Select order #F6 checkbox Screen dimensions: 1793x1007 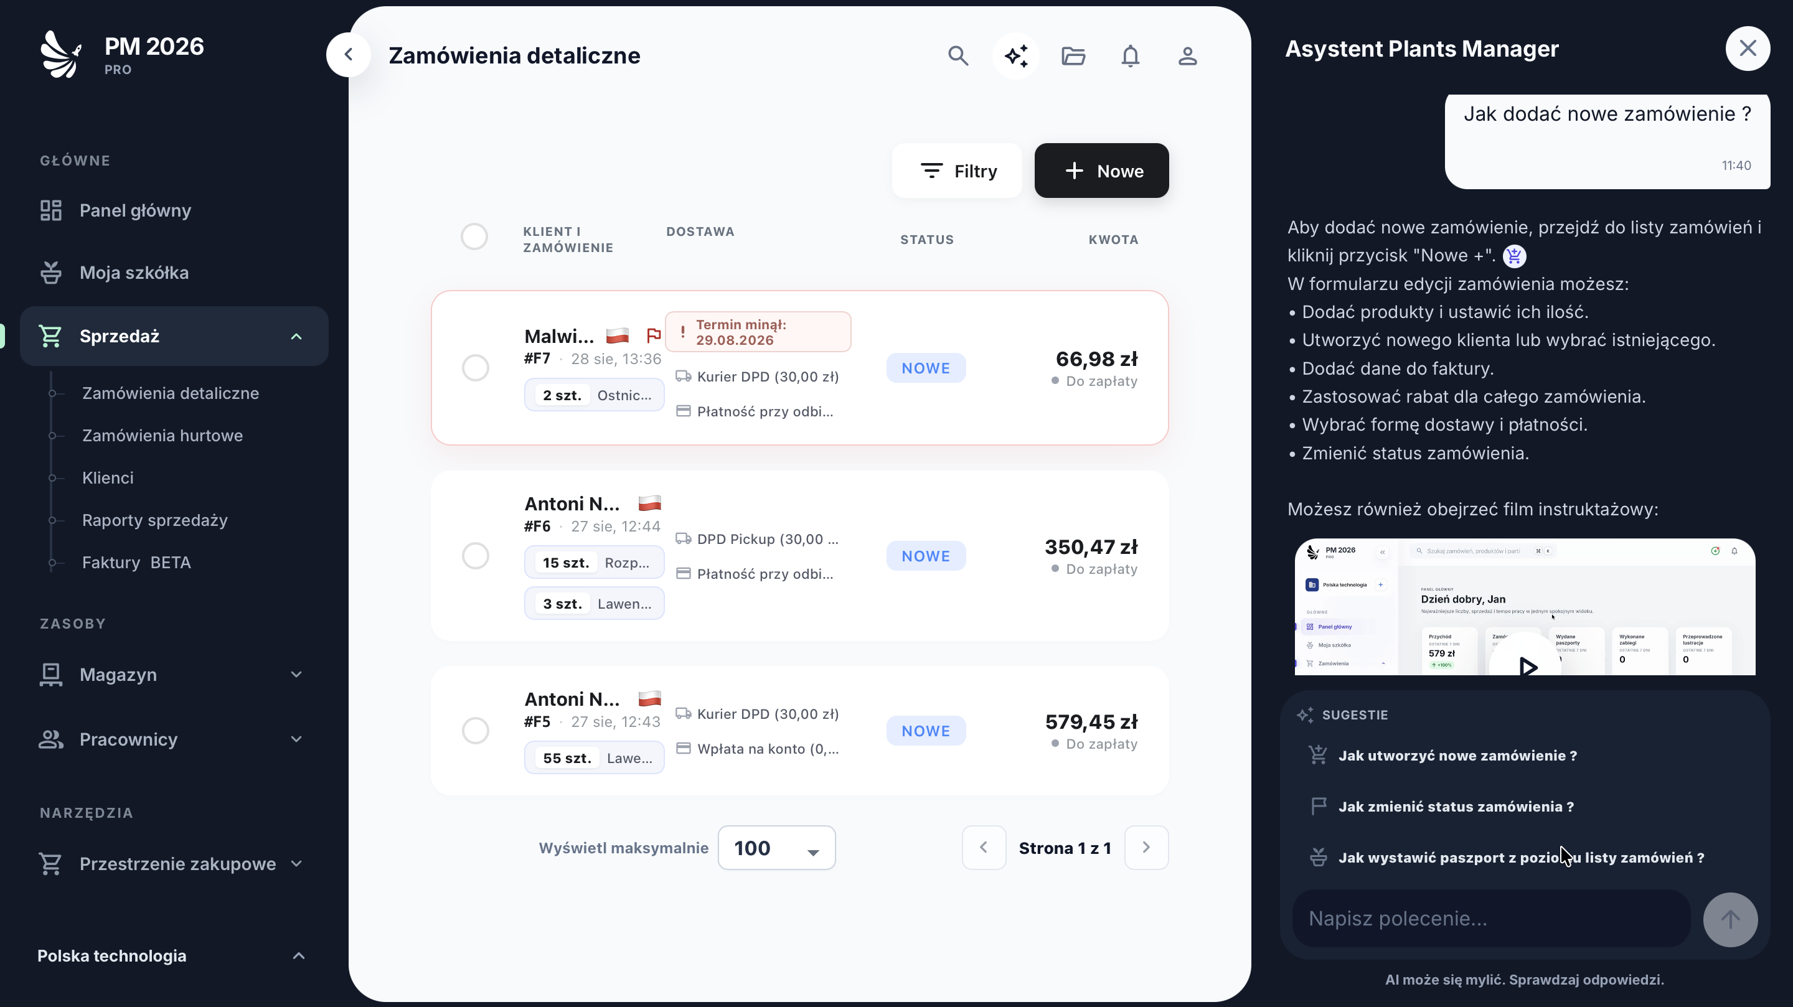point(476,555)
